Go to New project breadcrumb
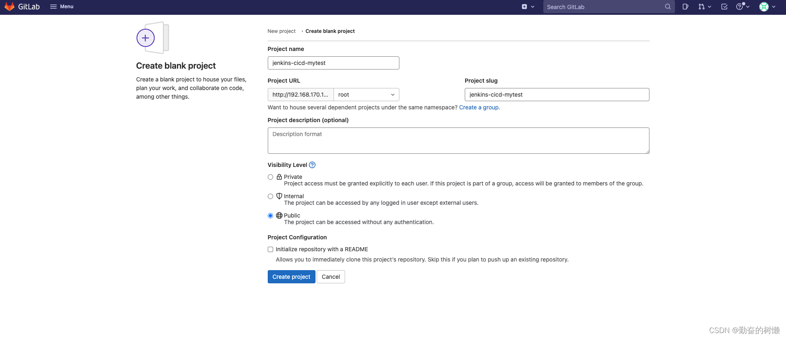This screenshot has width=786, height=338. (x=281, y=31)
